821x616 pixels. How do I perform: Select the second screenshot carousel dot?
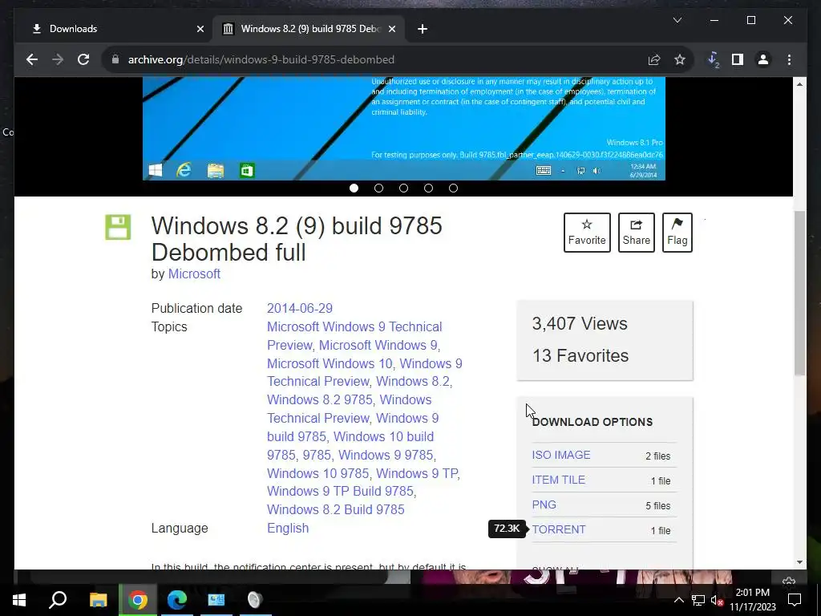point(378,188)
